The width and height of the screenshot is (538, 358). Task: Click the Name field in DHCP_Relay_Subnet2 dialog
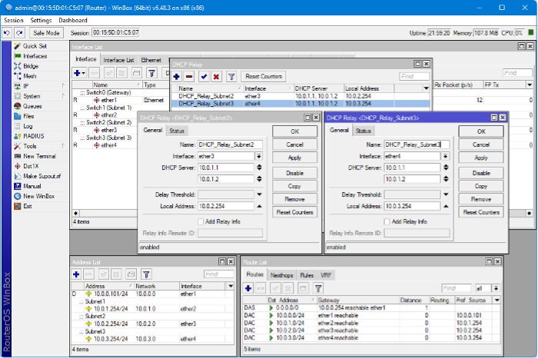coord(231,144)
